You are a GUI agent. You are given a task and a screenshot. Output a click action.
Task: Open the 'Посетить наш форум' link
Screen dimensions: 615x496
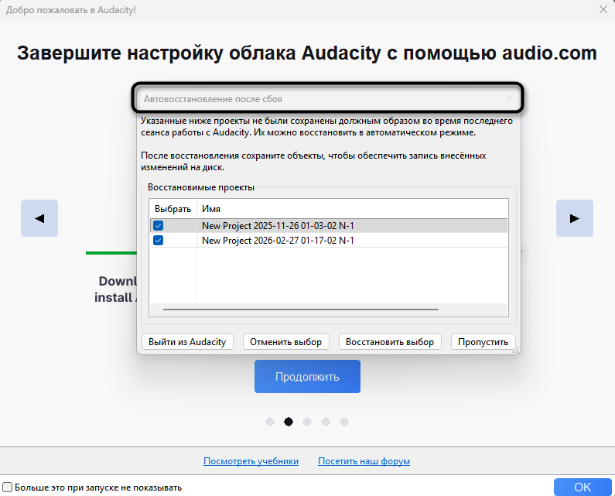(364, 461)
